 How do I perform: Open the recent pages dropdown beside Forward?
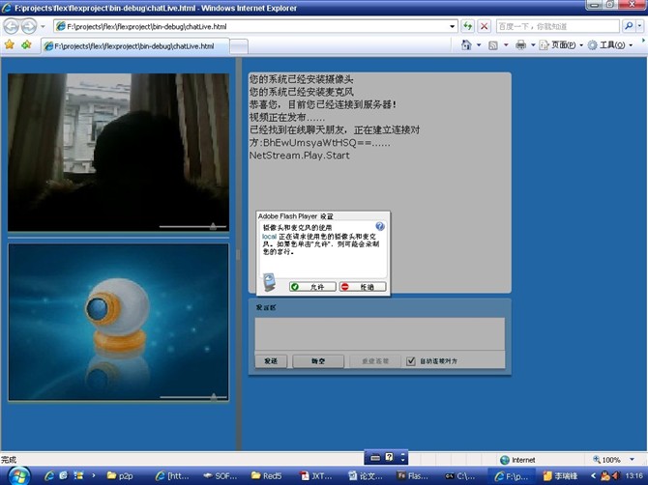[43, 26]
